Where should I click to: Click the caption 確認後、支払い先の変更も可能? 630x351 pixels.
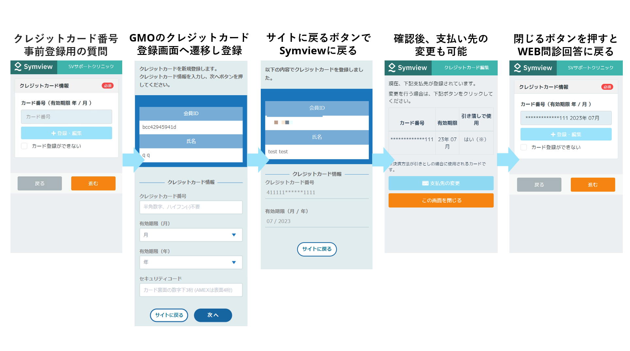click(441, 45)
